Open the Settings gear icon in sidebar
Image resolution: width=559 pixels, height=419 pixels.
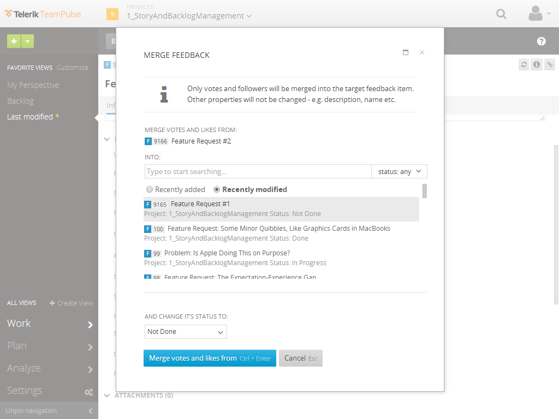[x=89, y=392]
